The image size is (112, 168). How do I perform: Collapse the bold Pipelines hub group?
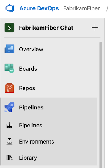click(49, 107)
